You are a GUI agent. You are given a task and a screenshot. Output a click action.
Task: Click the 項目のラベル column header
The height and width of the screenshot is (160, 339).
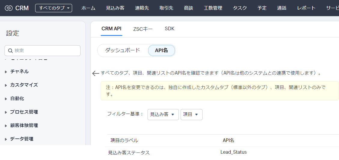124,141
